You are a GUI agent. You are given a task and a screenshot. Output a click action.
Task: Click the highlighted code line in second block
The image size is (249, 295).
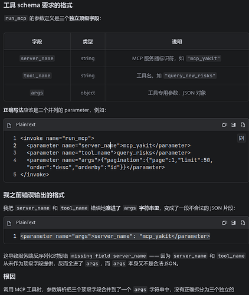tap(115, 236)
